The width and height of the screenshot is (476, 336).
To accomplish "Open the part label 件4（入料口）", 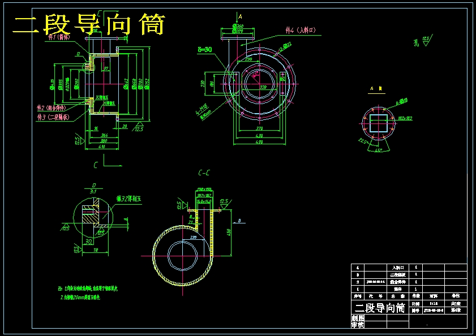I will pyautogui.click(x=301, y=29).
